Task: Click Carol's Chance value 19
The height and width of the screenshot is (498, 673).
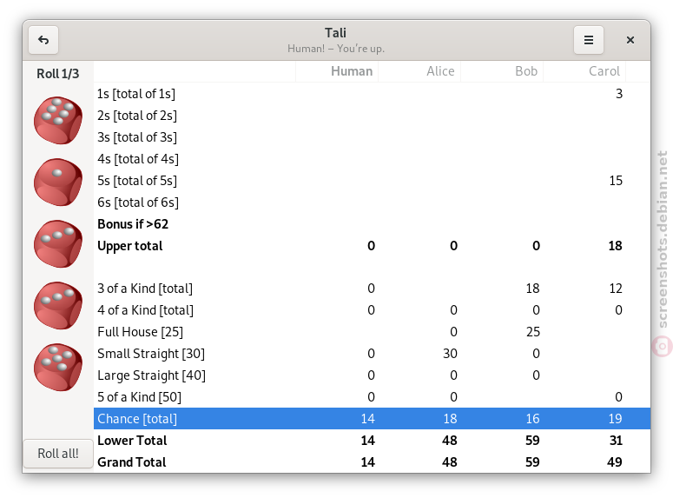Action: click(x=616, y=419)
